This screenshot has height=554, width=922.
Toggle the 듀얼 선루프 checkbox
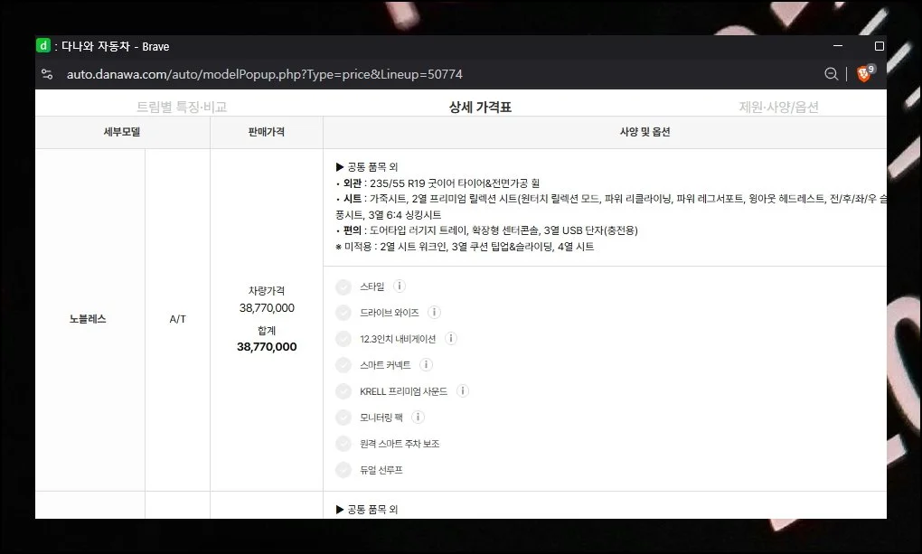[343, 470]
